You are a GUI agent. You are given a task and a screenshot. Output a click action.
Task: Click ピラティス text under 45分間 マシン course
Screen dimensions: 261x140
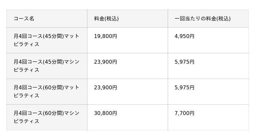[x=26, y=70]
